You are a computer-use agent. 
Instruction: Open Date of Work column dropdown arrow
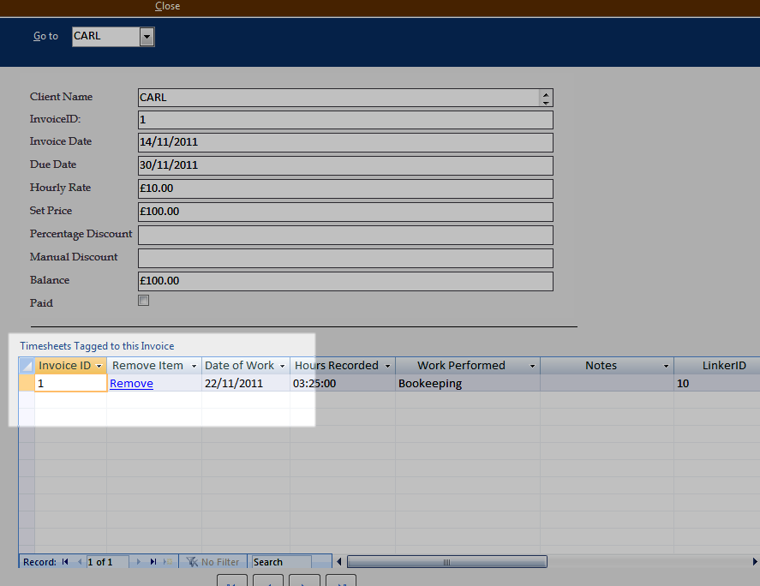(282, 366)
